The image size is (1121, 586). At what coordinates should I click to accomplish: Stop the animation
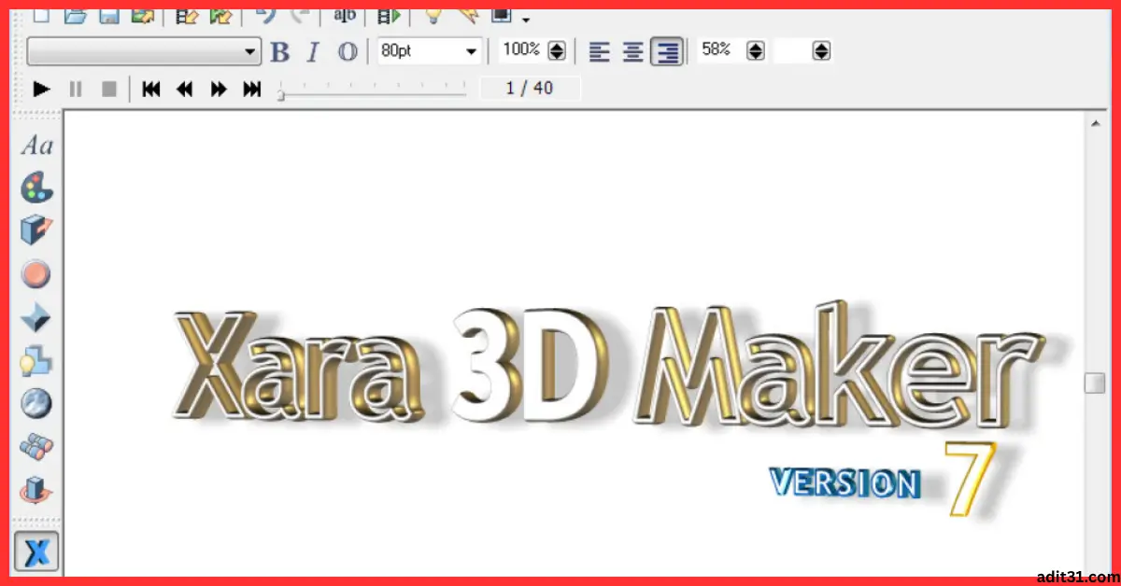(x=109, y=90)
